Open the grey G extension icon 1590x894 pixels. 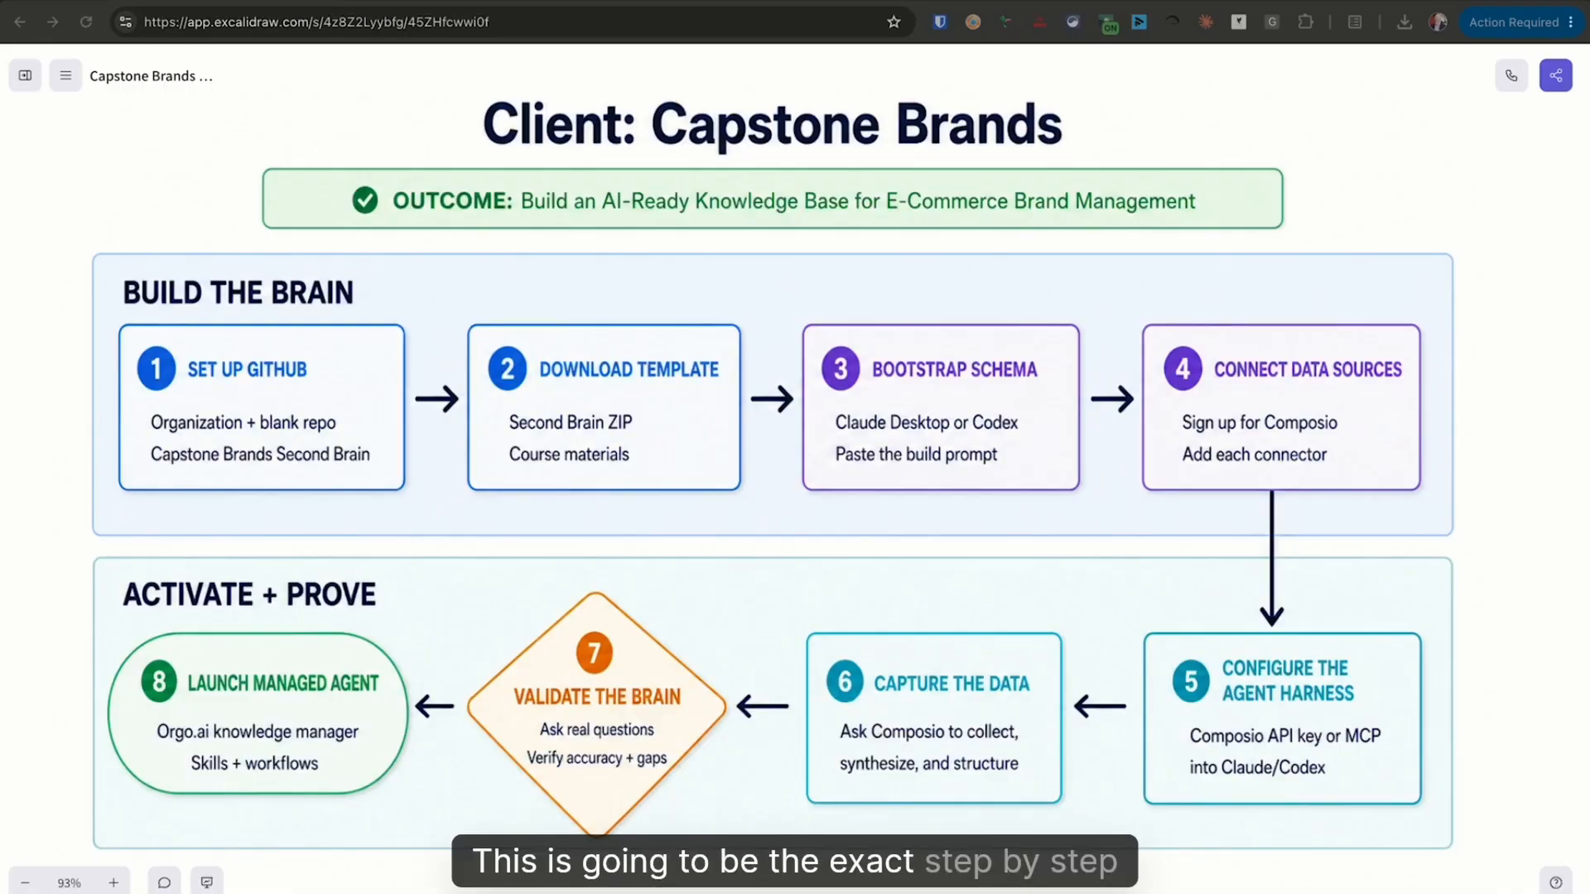click(1272, 22)
